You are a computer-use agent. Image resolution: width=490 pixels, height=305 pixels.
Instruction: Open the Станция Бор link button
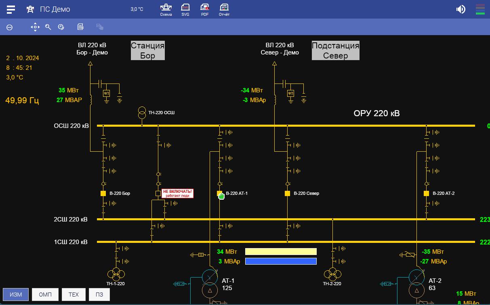point(147,50)
